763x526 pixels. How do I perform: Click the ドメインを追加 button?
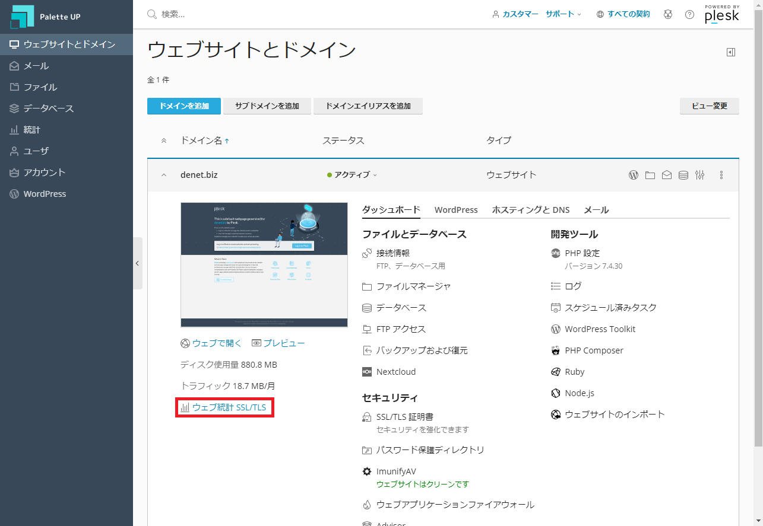[x=184, y=106]
